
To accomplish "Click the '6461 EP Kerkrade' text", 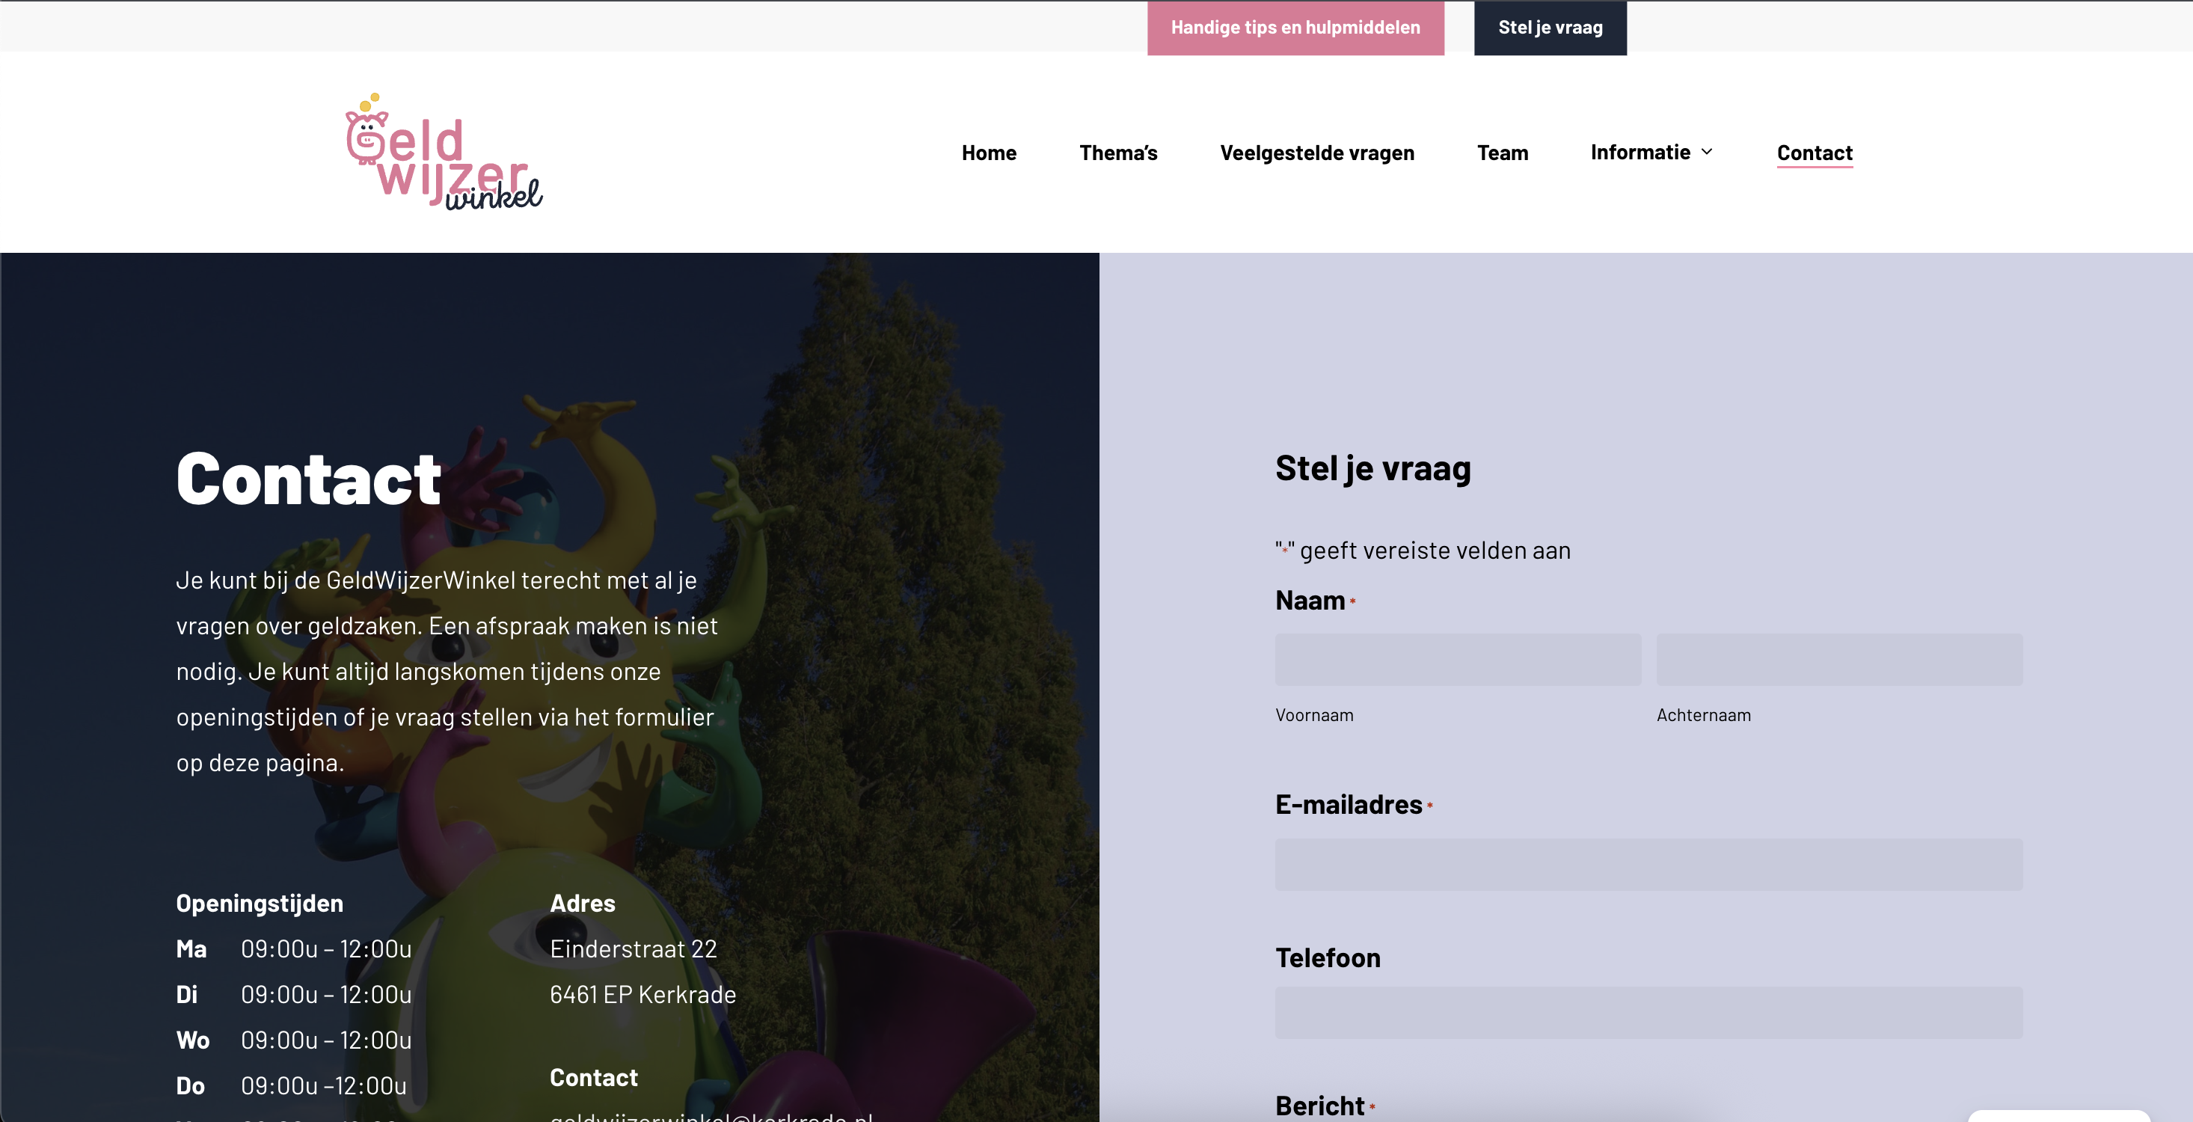I will 642,994.
